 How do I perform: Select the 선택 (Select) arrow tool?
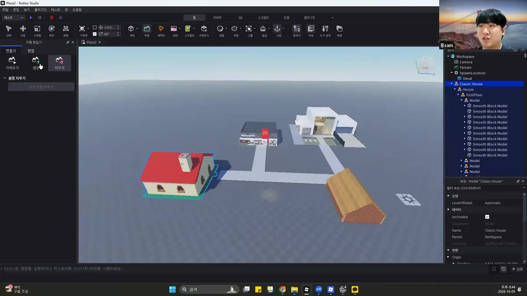click(x=9, y=30)
